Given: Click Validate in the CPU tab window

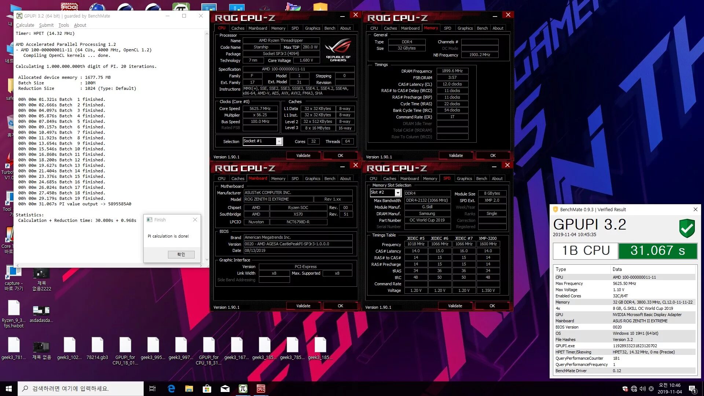Looking at the screenshot, I should point(303,155).
